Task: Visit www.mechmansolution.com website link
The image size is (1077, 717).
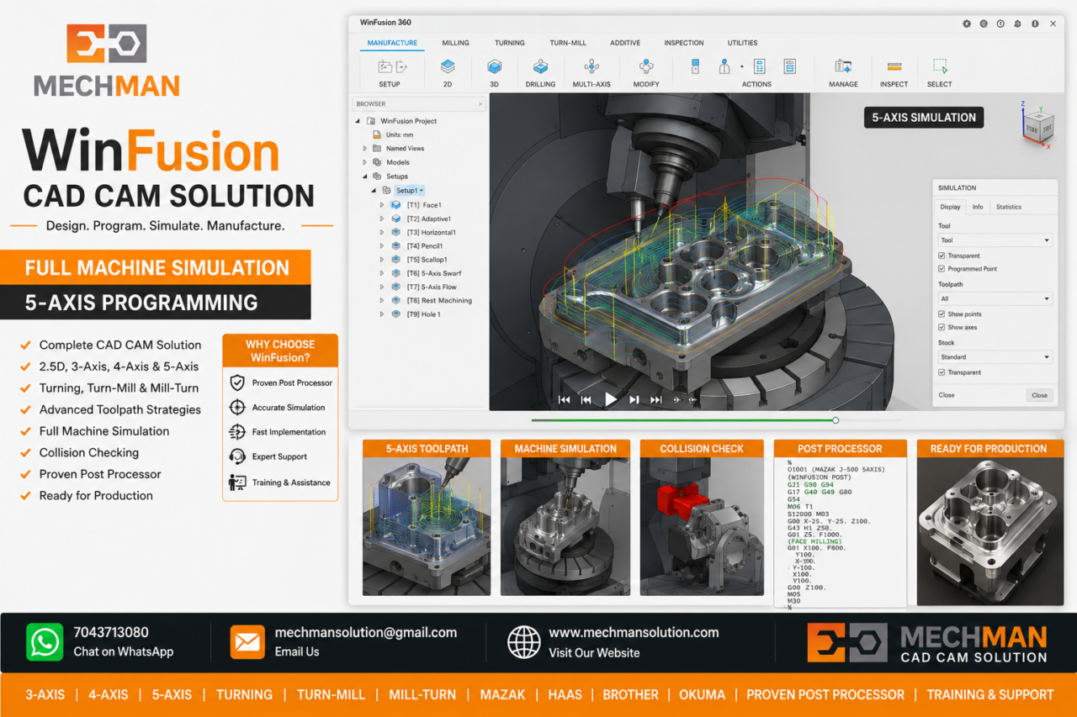Action: click(634, 632)
